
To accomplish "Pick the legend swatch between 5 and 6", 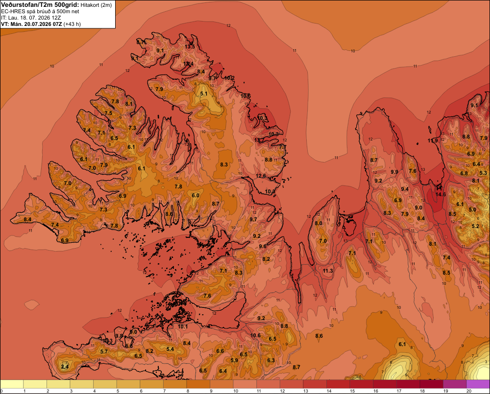I will (x=128, y=384).
